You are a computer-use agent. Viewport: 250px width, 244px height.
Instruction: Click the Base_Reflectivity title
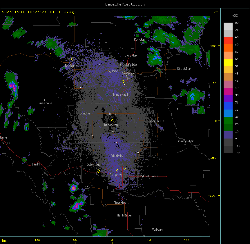125,4
